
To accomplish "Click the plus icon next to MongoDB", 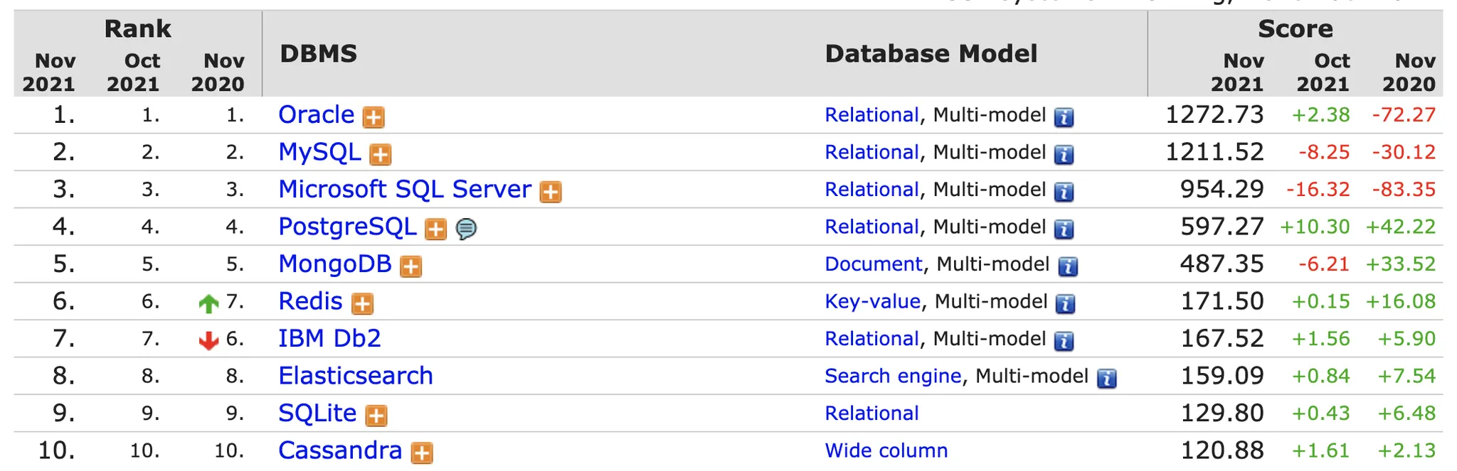I will click(410, 266).
